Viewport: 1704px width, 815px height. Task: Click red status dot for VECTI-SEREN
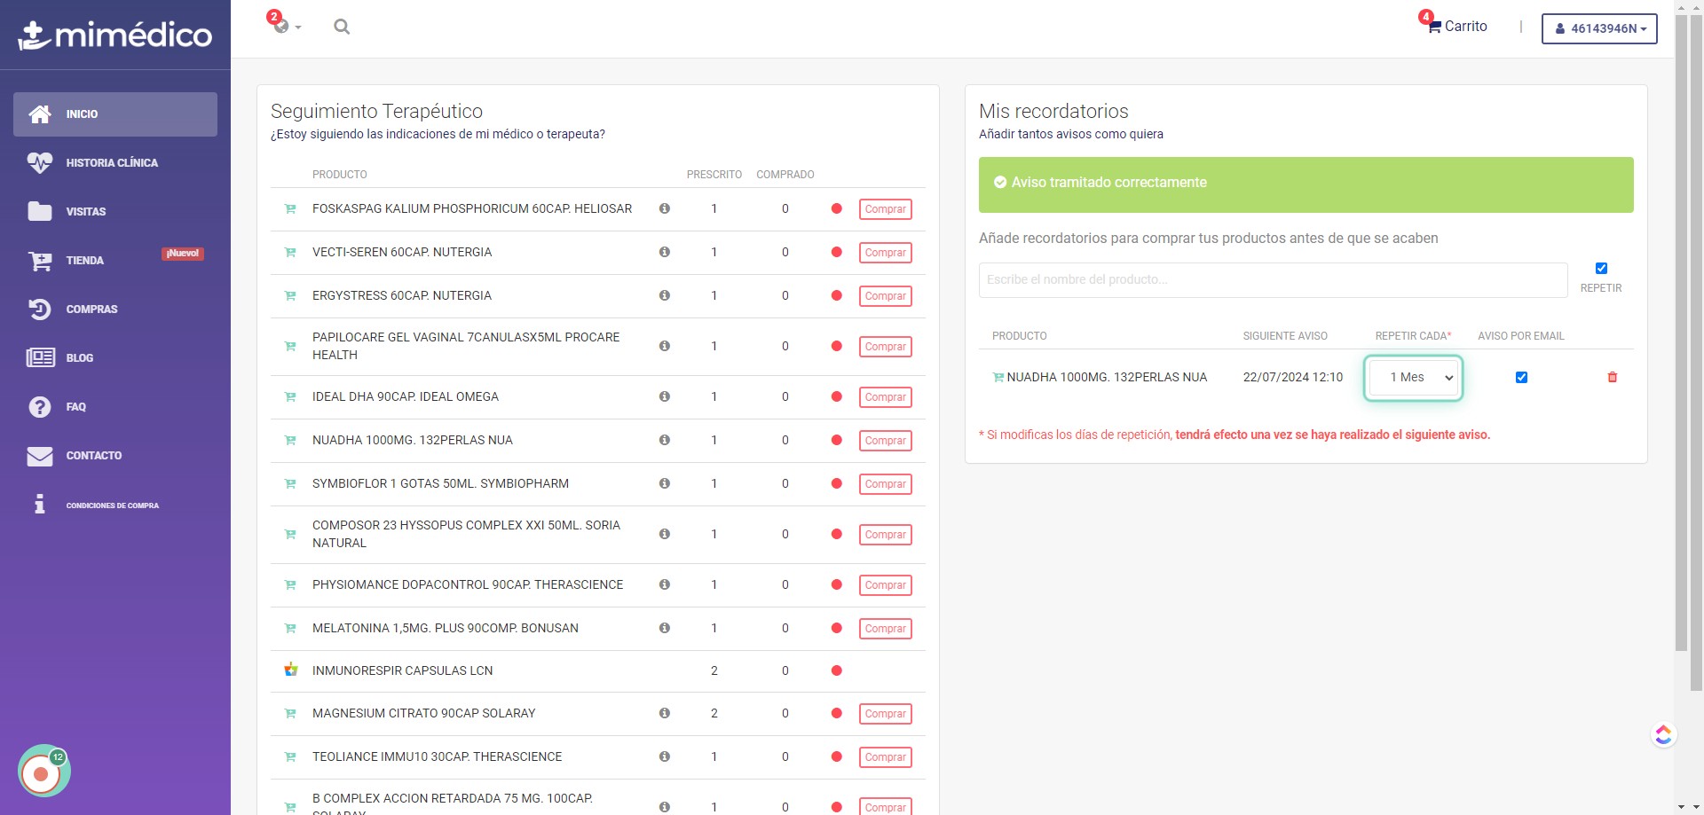[x=836, y=252]
